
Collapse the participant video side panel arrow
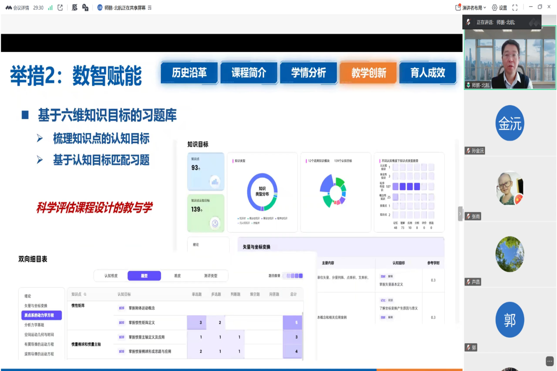(460, 214)
